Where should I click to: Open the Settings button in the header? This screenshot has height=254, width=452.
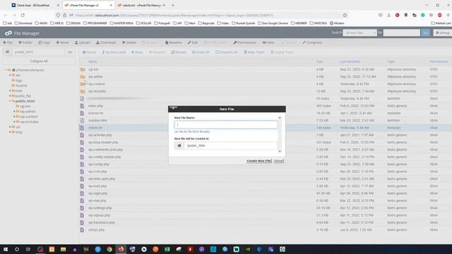pyautogui.click(x=443, y=33)
